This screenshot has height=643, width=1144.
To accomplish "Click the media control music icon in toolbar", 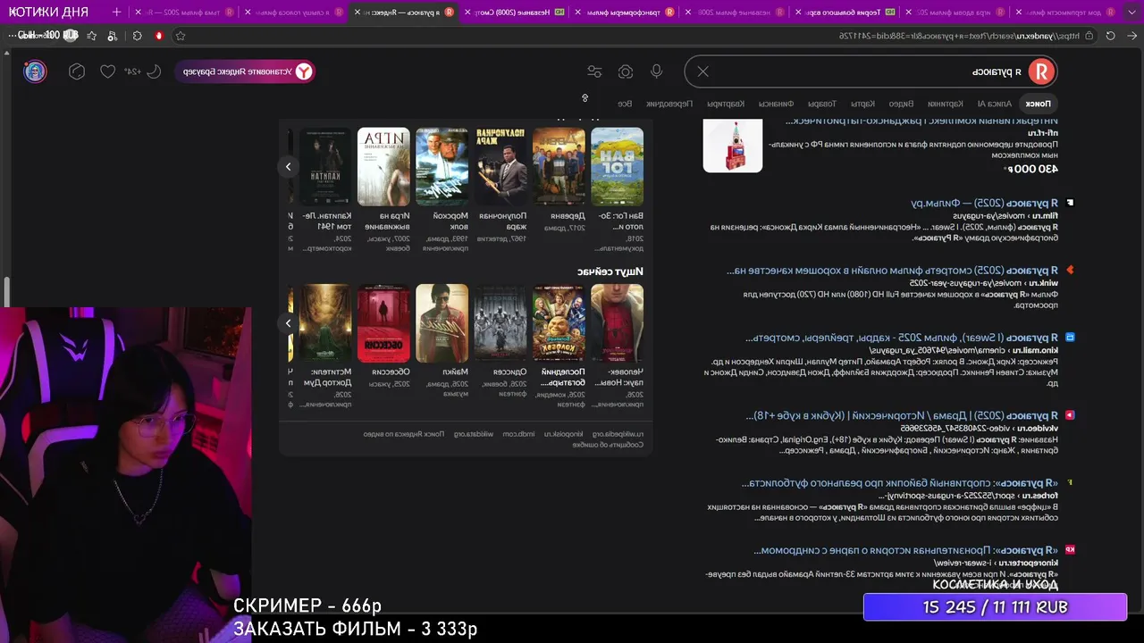I will click(114, 36).
